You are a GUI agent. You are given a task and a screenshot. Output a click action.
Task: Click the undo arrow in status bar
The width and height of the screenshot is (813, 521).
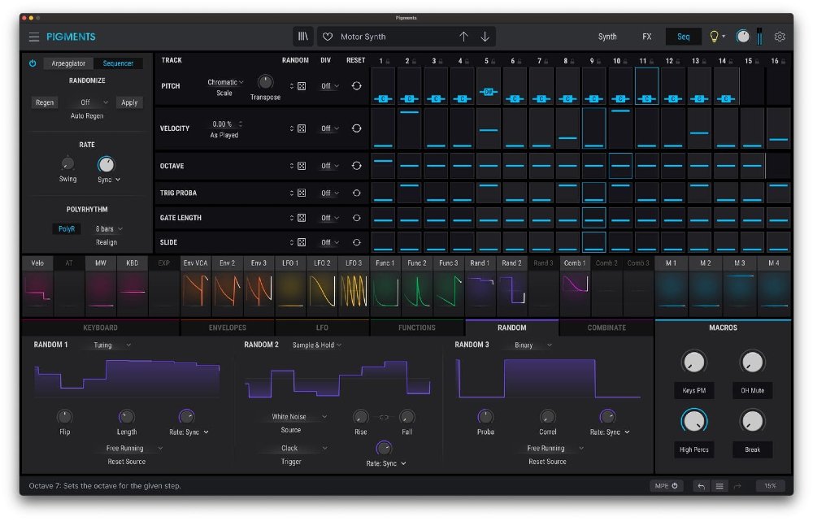(x=701, y=486)
